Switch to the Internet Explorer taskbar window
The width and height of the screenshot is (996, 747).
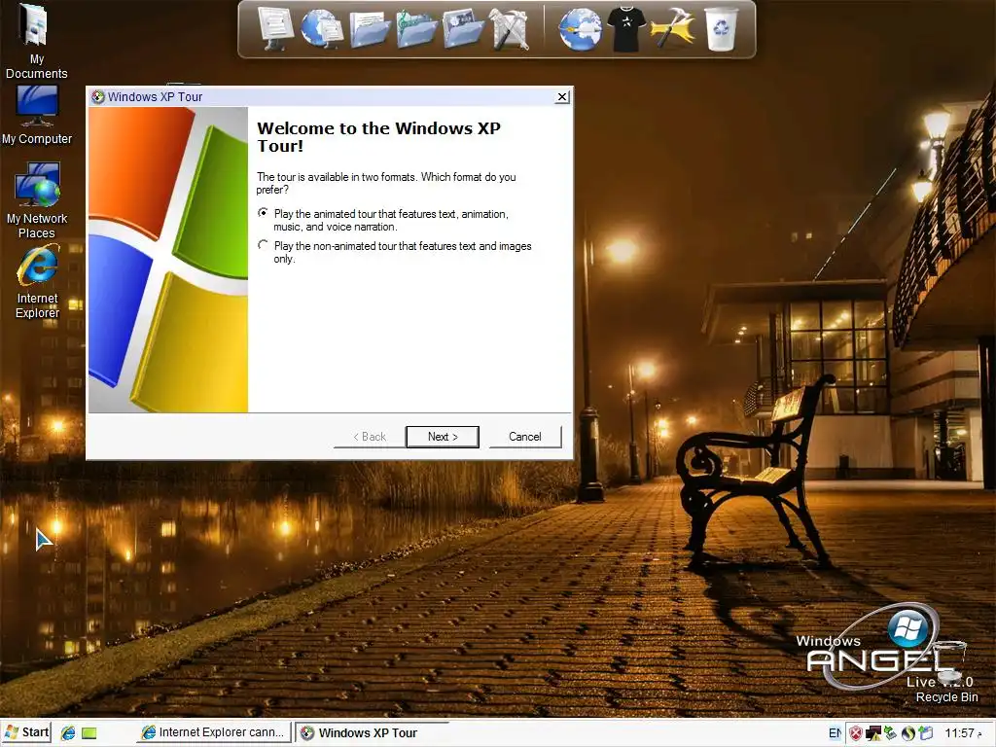[214, 732]
